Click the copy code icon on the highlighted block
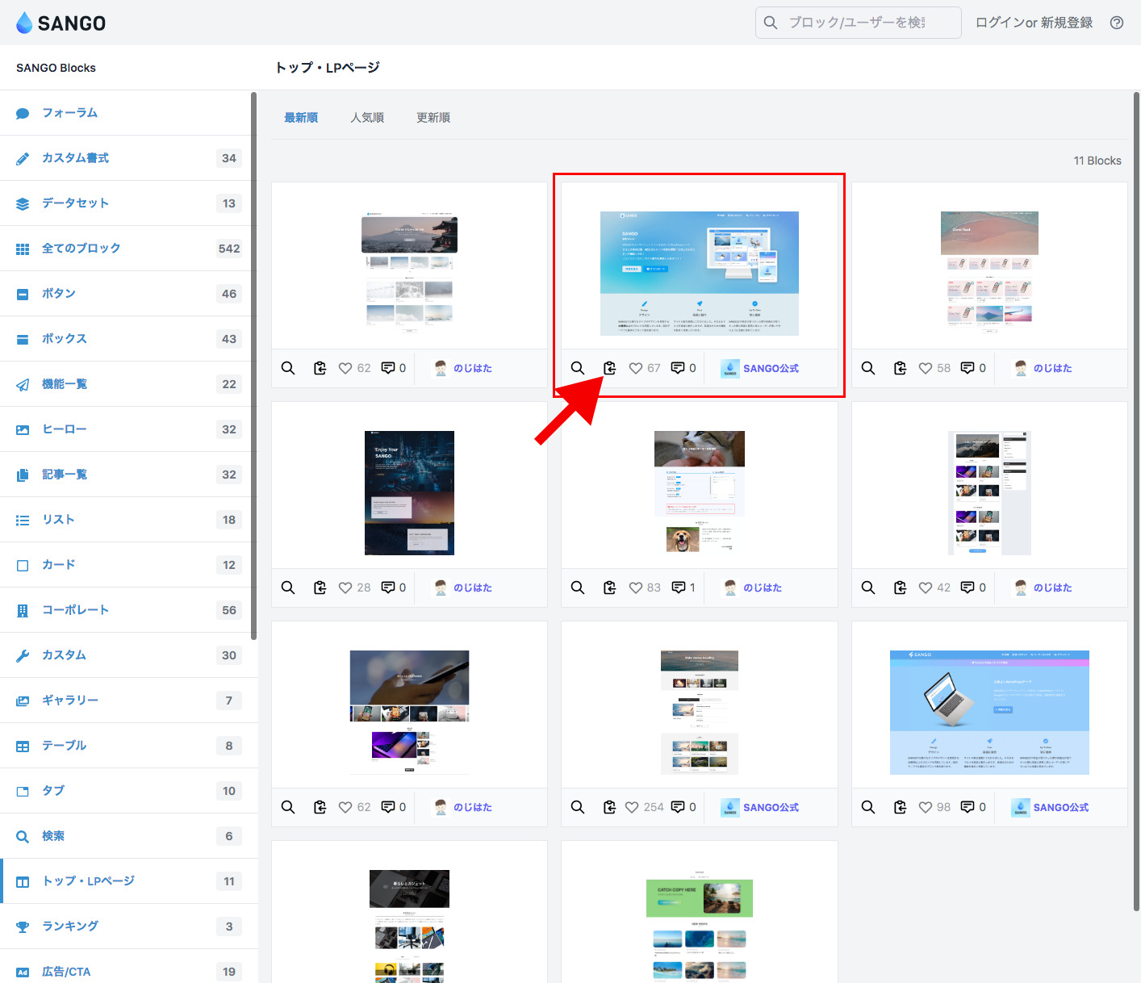Screen dimensions: 1141x983 pos(610,367)
